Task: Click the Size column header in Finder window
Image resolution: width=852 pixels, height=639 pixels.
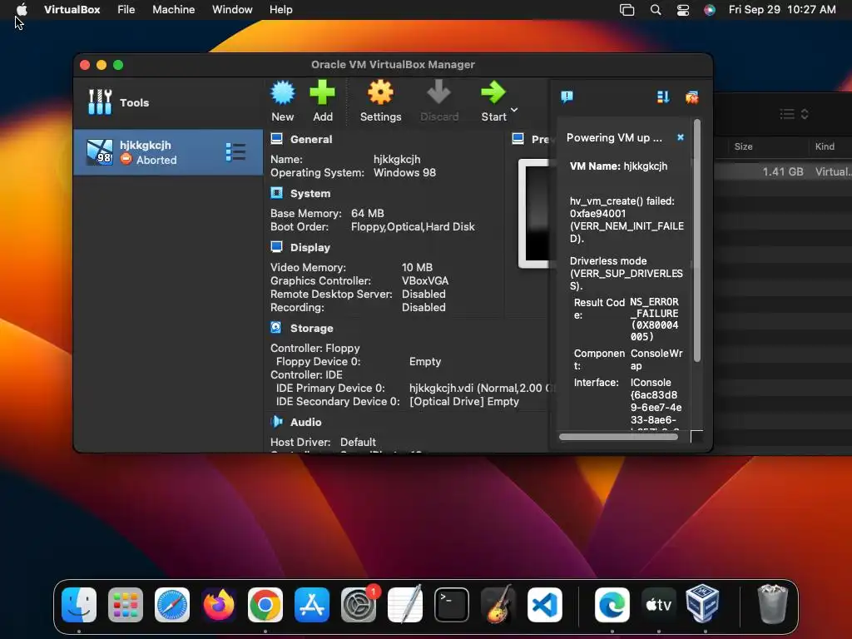Action: coord(743,146)
